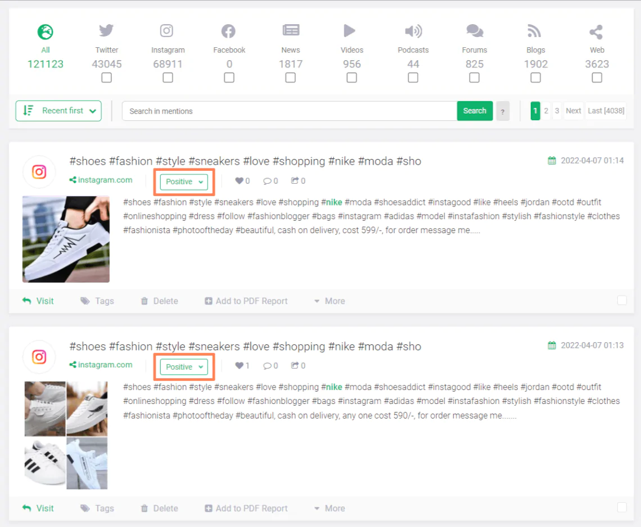Click the share icon on the 01:13 mention
The height and width of the screenshot is (527, 641).
[x=295, y=366]
